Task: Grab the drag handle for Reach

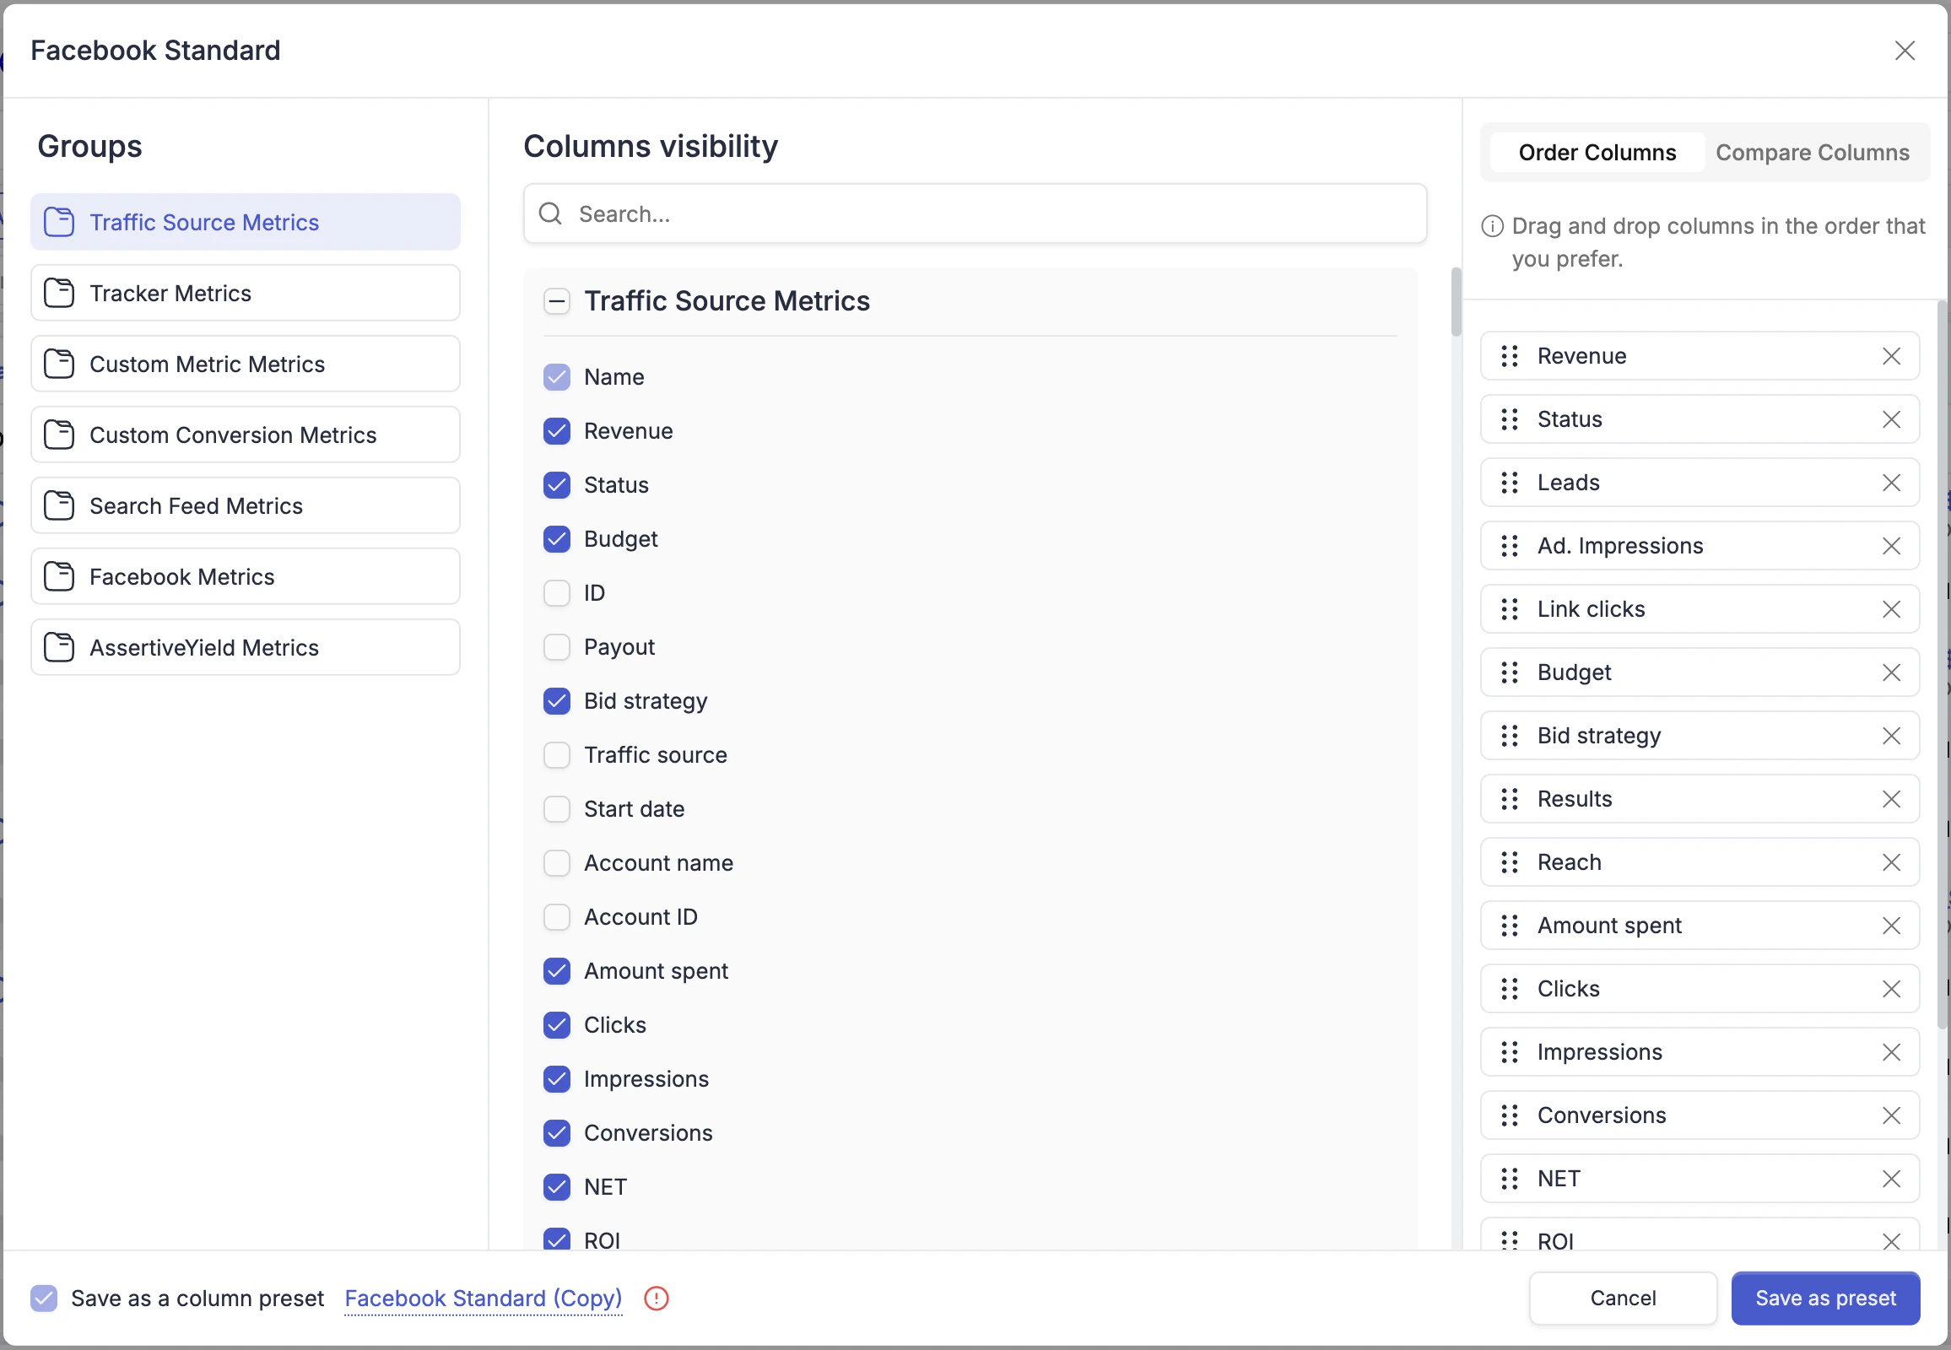Action: [1510, 863]
